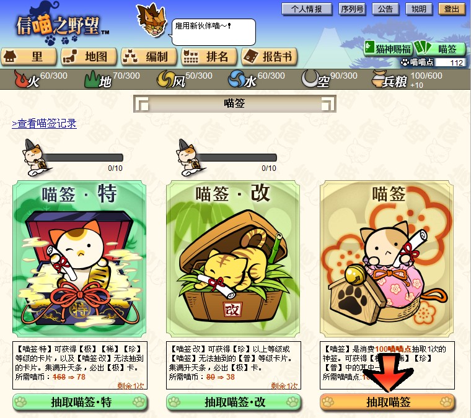
Task: Click the orange 抽取喵签 button
Action: (x=387, y=402)
